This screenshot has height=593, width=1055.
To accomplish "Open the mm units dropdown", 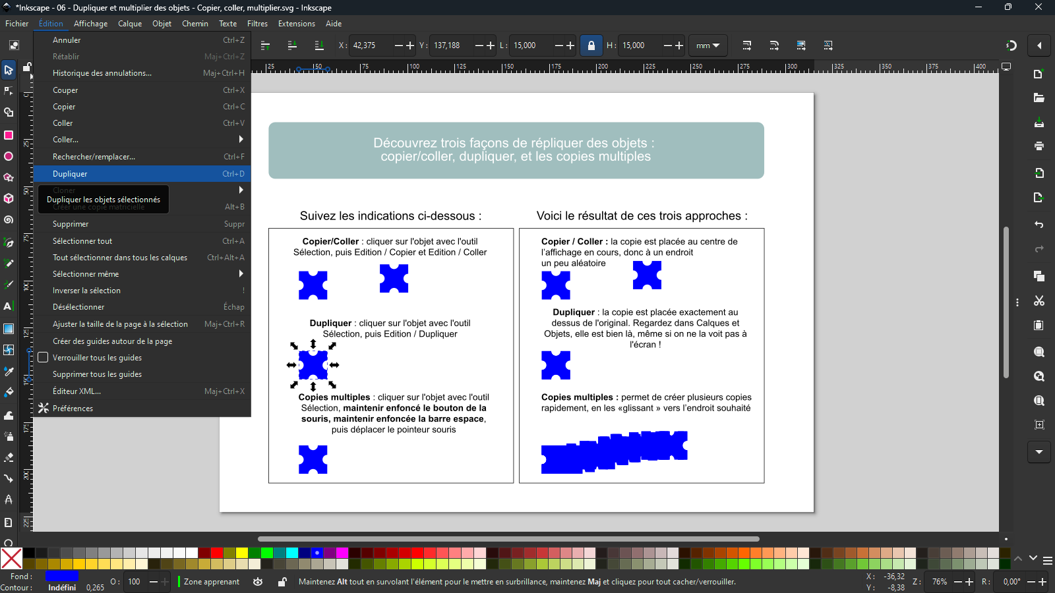I will pyautogui.click(x=708, y=45).
